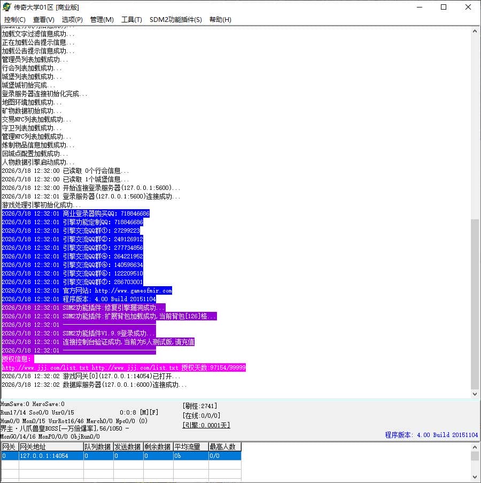Click the 队列数据 column header

tap(98, 447)
